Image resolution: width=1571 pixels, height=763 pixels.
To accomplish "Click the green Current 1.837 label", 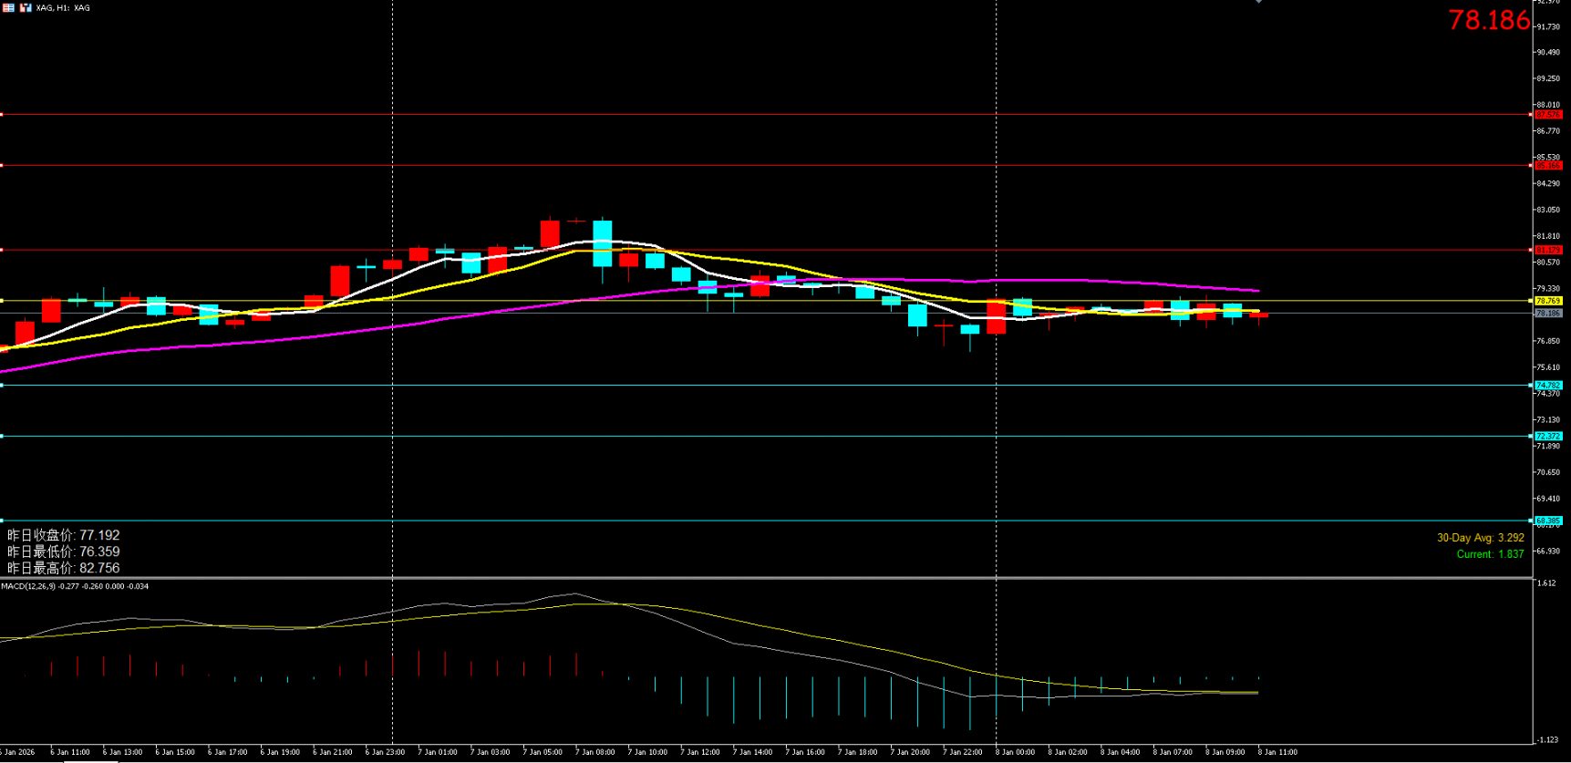I will click(1489, 554).
